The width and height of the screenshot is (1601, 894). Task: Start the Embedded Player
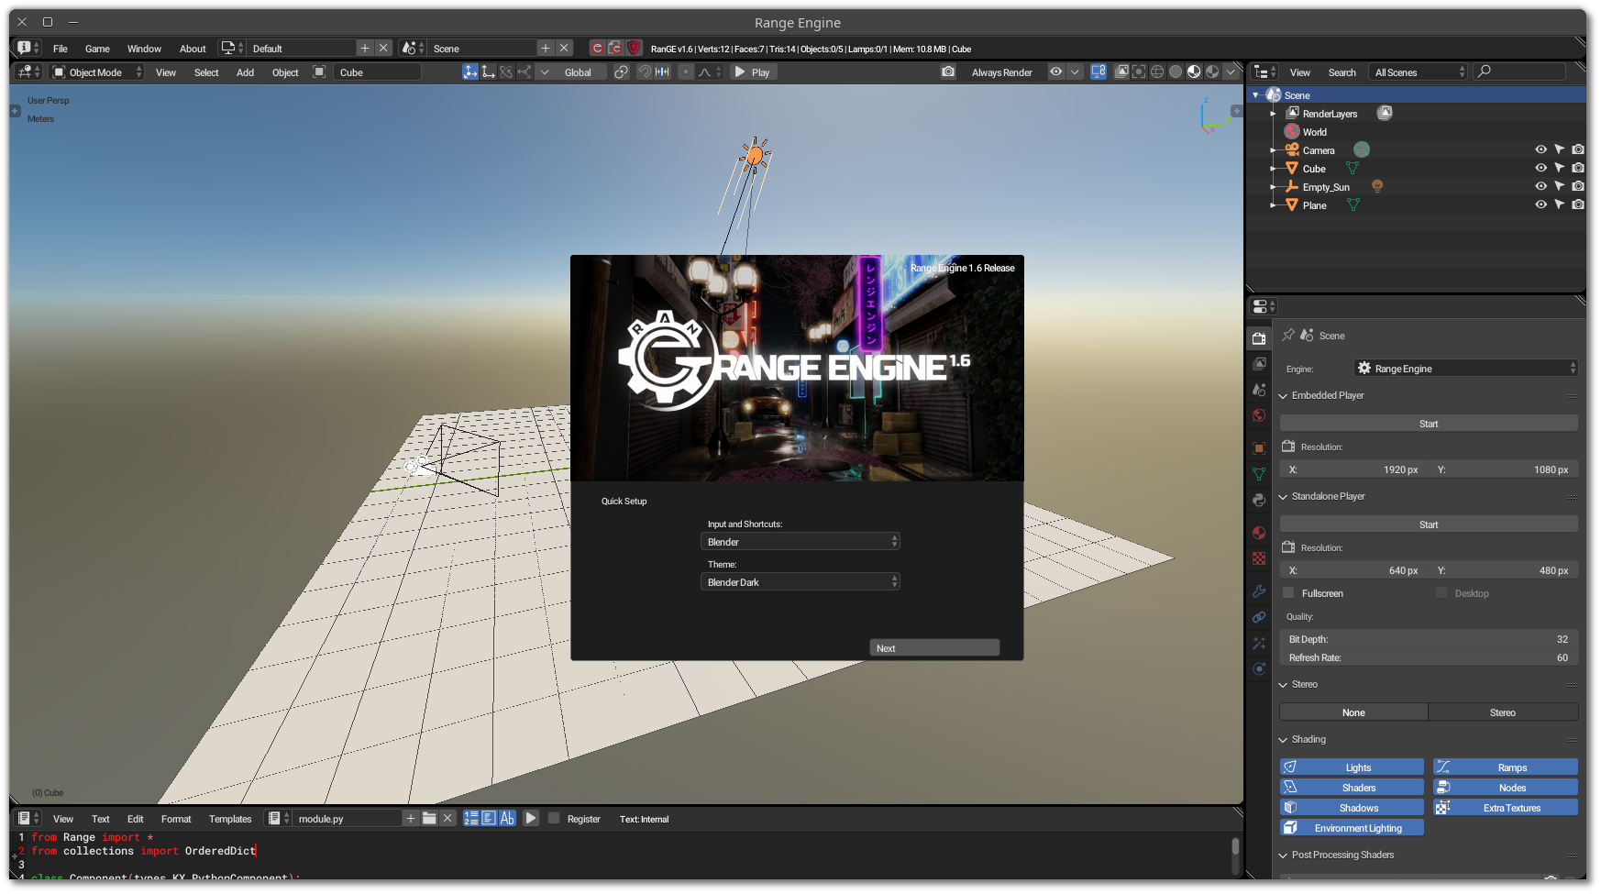tap(1429, 423)
